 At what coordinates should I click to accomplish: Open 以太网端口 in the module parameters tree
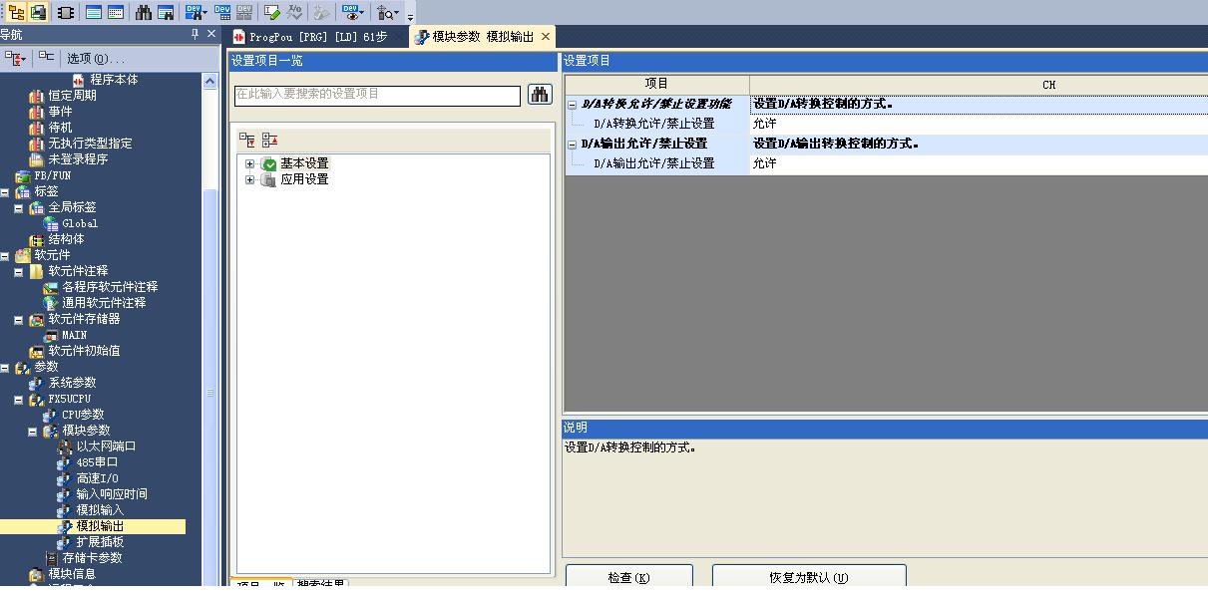coord(106,446)
